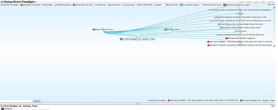Click the WordPress icon of Desperate Central Bankers thought
278x110 pixels.
pyautogui.click(x=221, y=28)
